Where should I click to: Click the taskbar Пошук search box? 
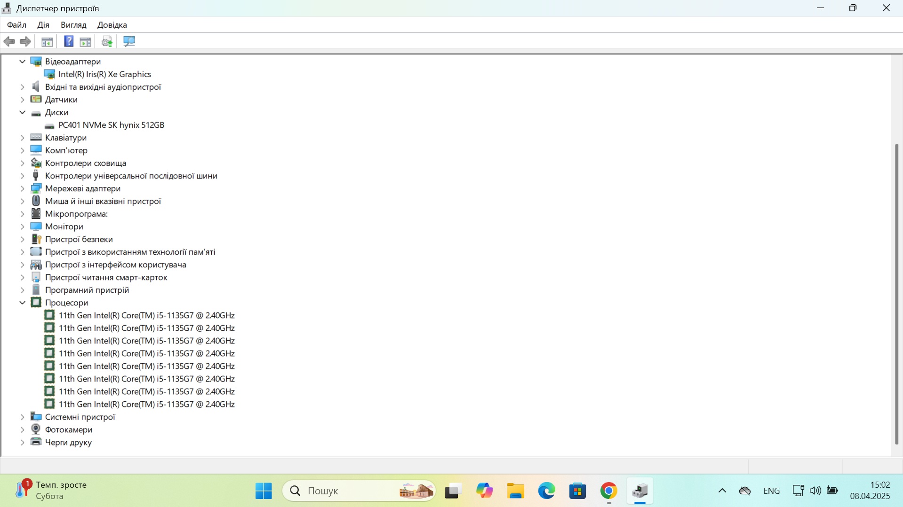click(x=359, y=491)
